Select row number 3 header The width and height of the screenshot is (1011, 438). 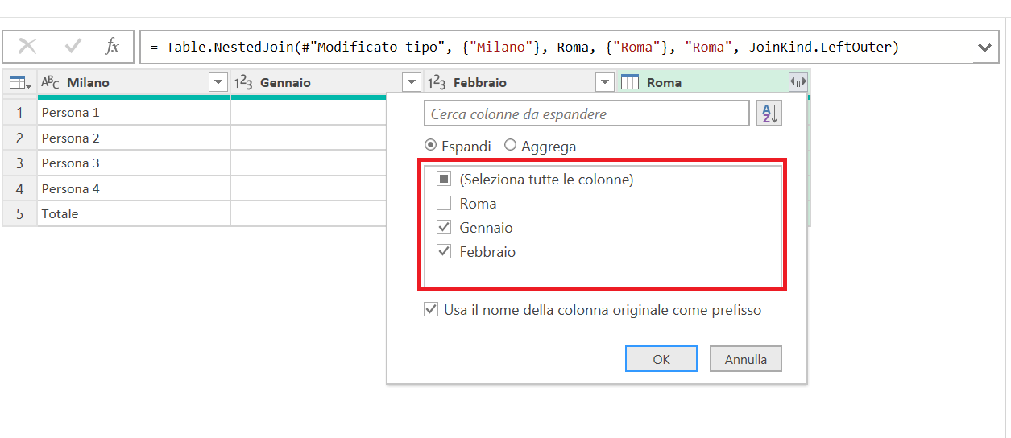[x=20, y=163]
